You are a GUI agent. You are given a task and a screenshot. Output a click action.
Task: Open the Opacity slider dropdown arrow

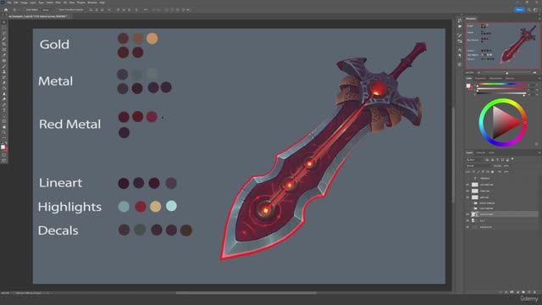(511, 166)
